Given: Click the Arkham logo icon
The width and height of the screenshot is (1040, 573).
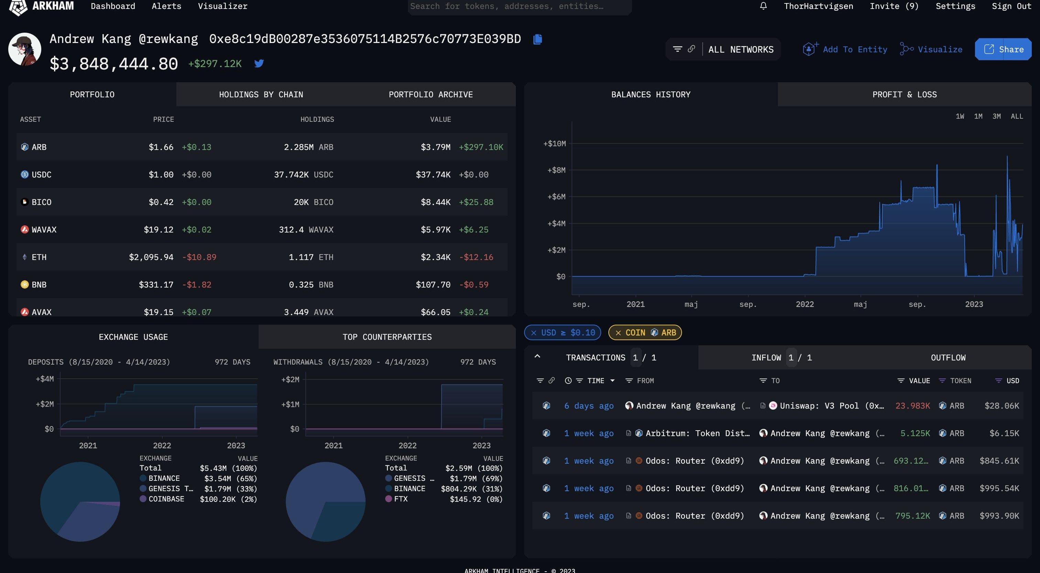Looking at the screenshot, I should point(18,7).
